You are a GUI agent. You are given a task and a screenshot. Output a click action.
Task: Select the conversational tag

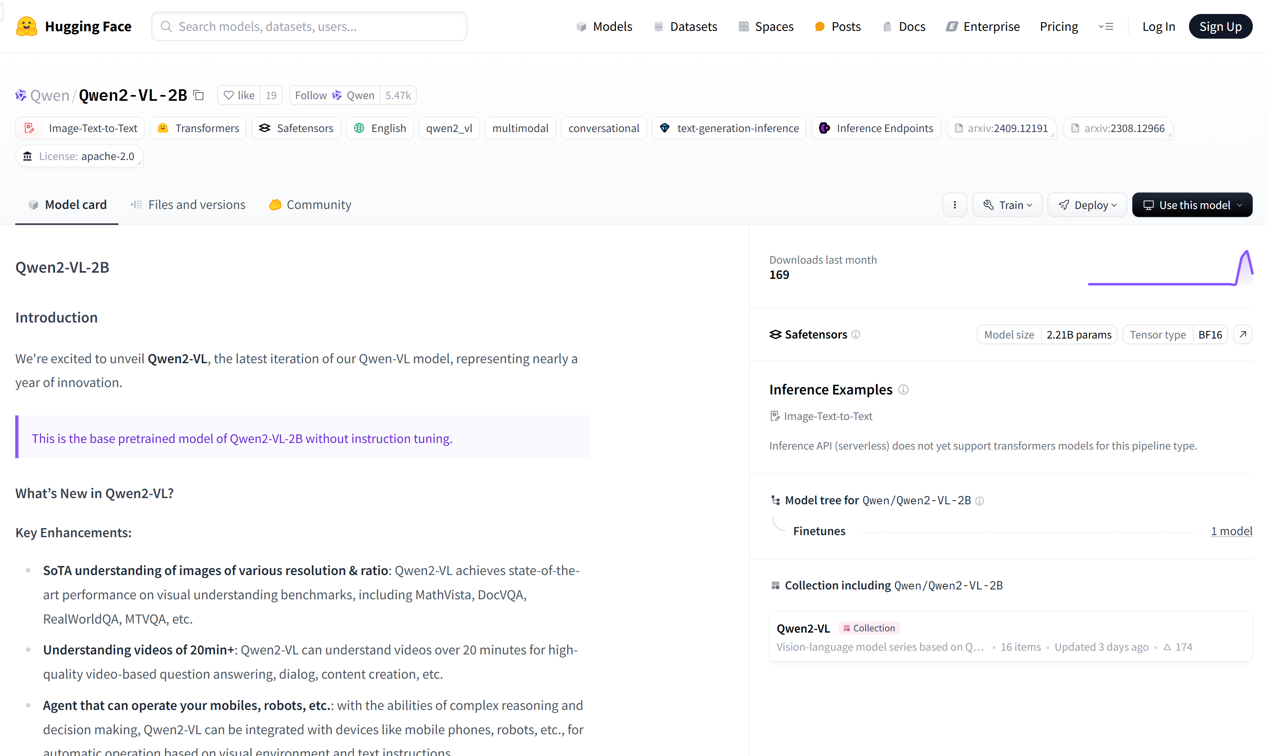(604, 128)
